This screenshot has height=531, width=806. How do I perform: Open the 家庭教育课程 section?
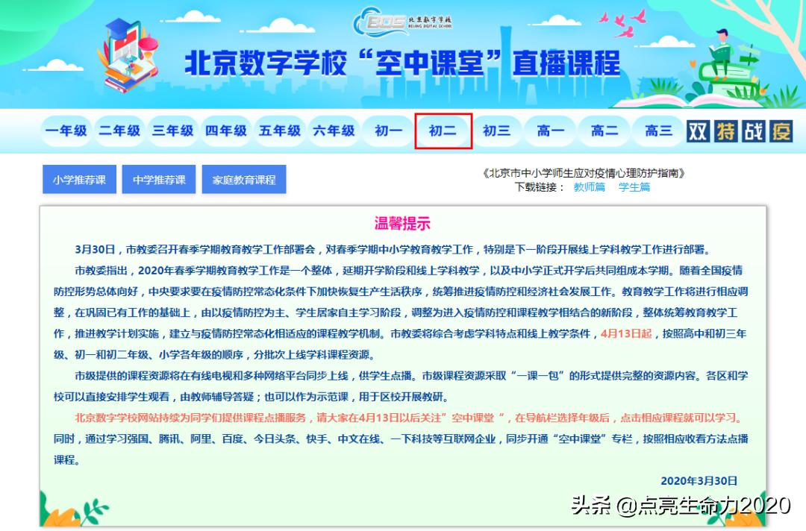point(244,179)
